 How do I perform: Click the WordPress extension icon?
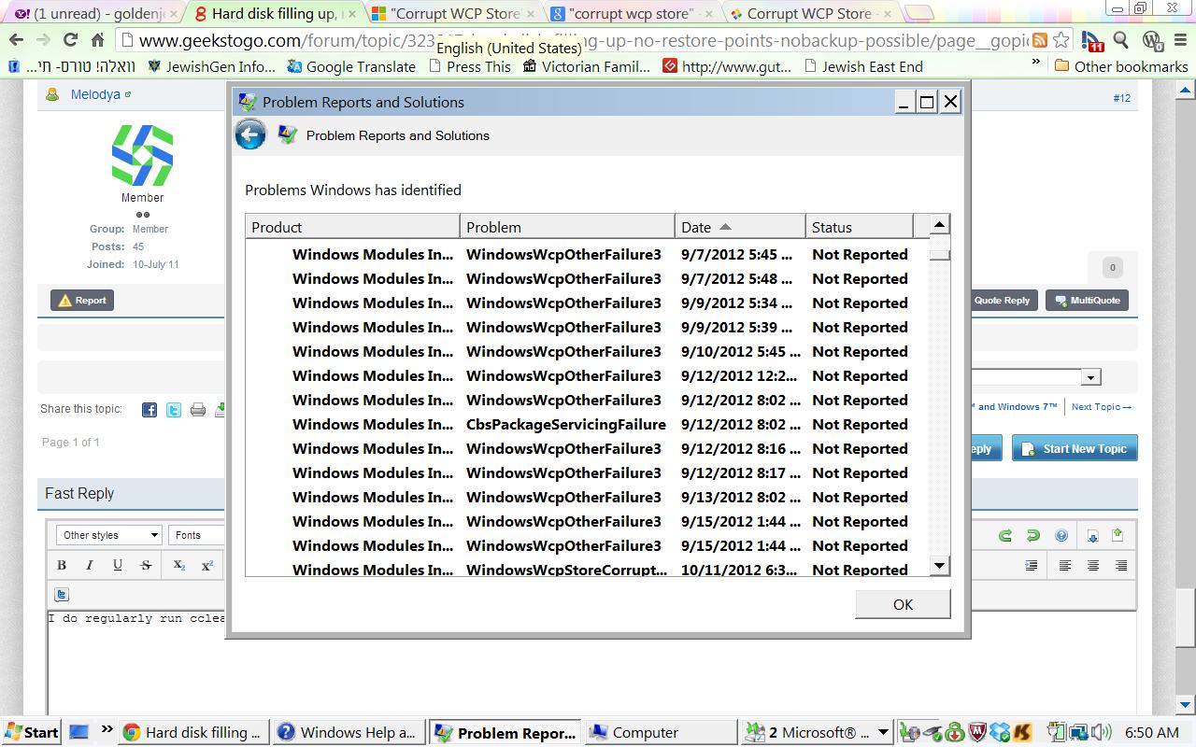(1153, 40)
